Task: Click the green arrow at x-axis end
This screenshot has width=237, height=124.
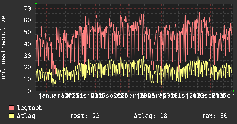Action: (234, 91)
